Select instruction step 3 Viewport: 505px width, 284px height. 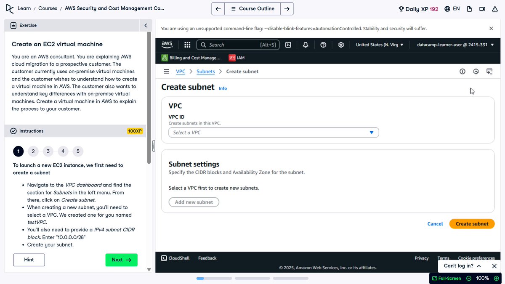pos(48,151)
